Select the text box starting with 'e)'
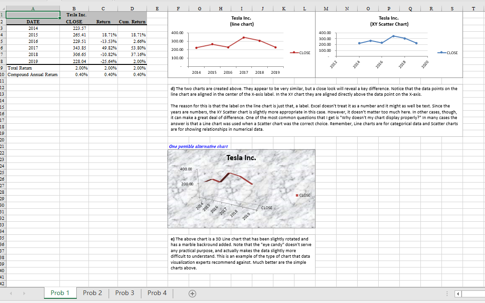This screenshot has height=303, width=485. pos(242,254)
